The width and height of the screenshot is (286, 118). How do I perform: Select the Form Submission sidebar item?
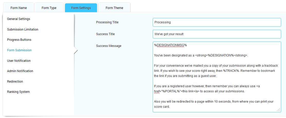click(19, 50)
